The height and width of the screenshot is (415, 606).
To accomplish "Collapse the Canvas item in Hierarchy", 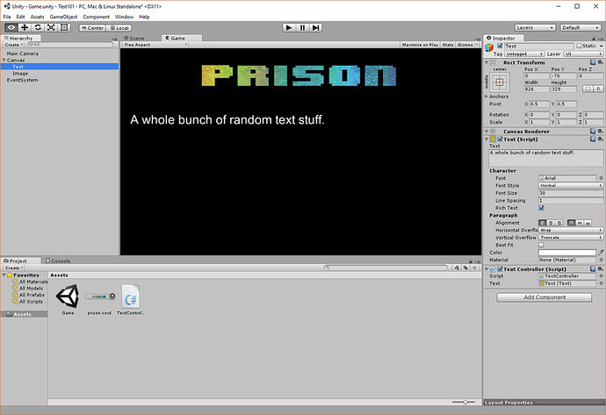I will (x=4, y=61).
